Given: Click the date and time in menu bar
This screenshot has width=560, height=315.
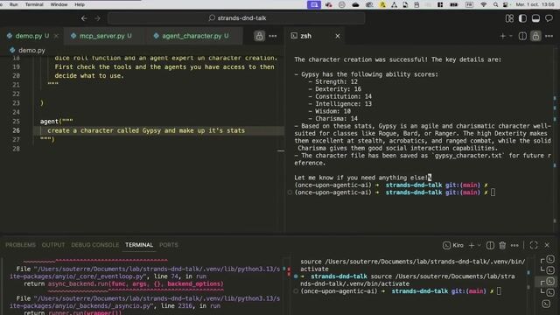Looking at the screenshot, I should [x=535, y=4].
